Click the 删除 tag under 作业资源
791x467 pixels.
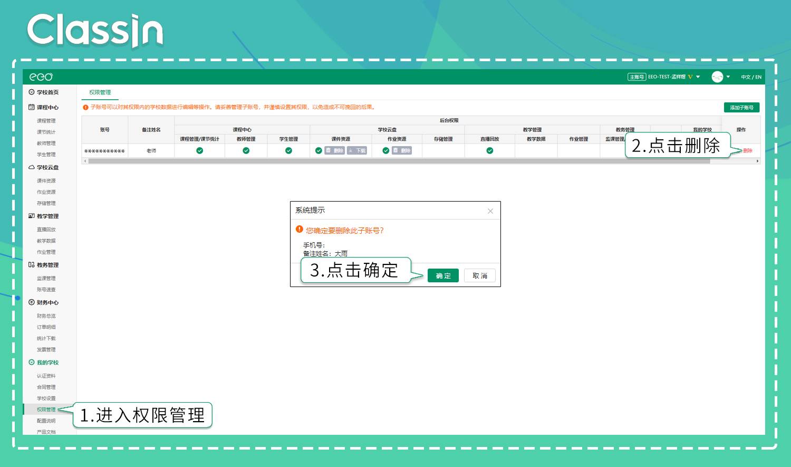coord(402,150)
